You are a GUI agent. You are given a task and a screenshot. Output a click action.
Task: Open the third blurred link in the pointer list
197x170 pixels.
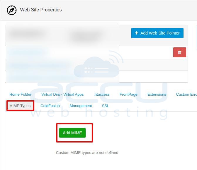41,77
